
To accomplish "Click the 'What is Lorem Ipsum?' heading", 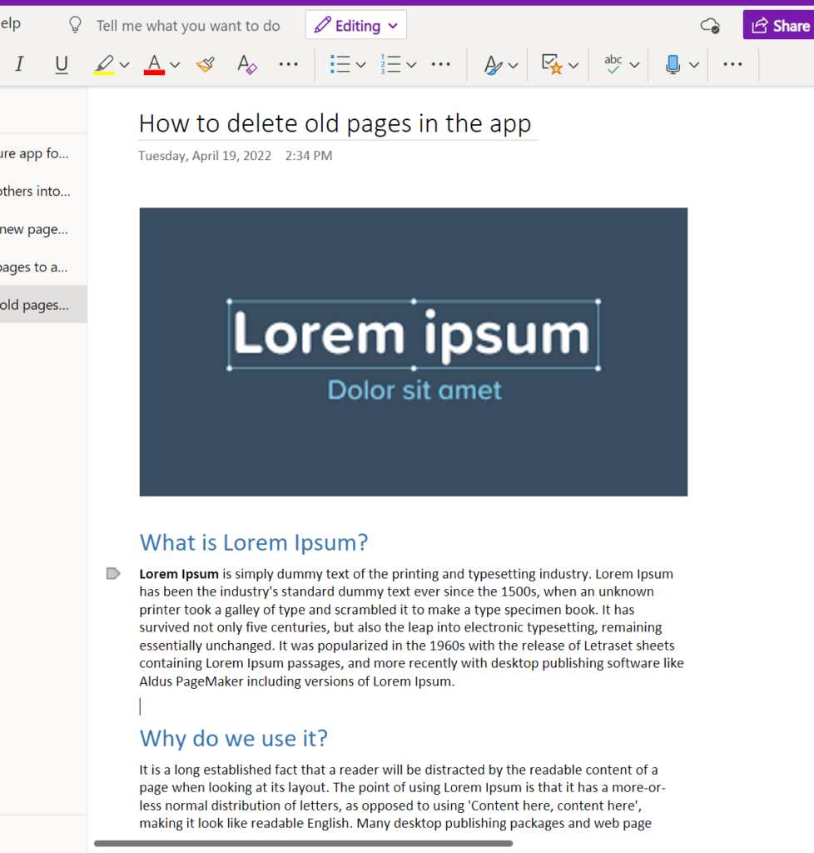I will click(254, 542).
